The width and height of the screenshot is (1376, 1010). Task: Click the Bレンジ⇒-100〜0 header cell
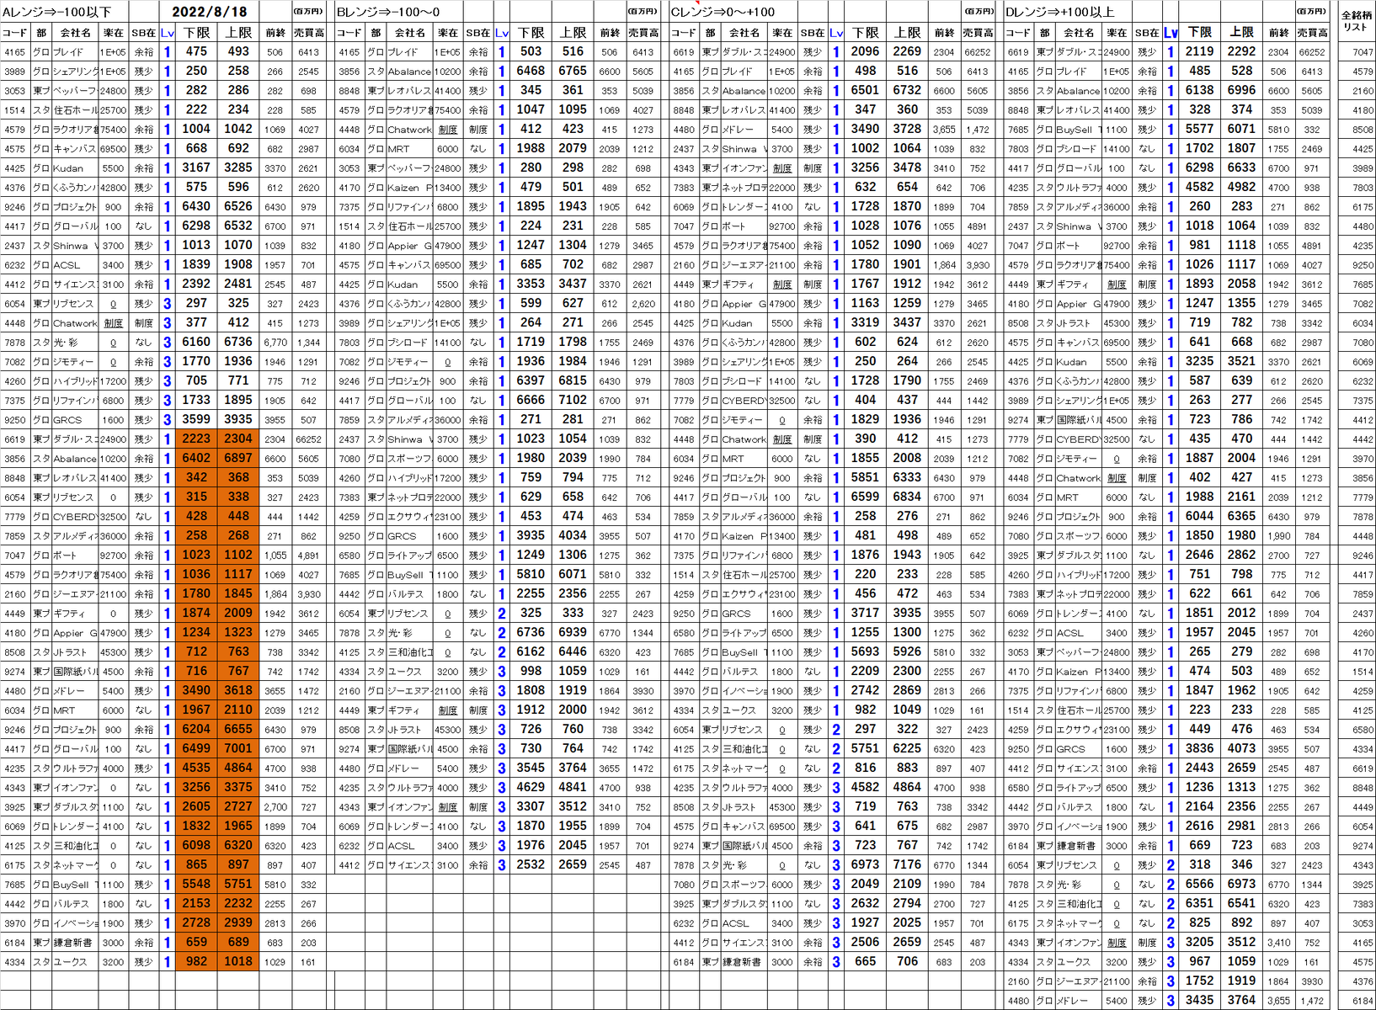(388, 12)
